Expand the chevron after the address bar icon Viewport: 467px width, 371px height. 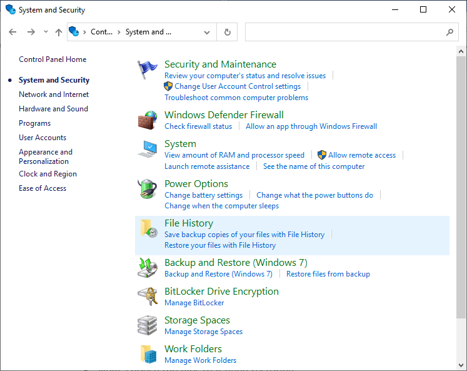pos(84,32)
